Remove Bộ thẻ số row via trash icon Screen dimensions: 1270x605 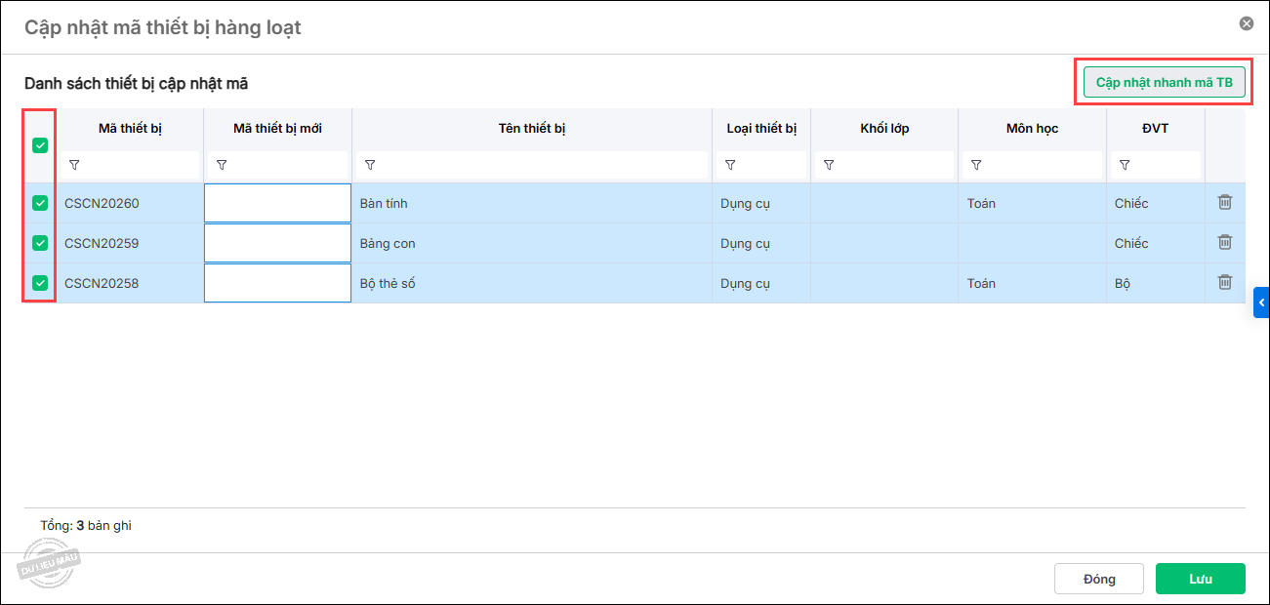pyautogui.click(x=1225, y=282)
